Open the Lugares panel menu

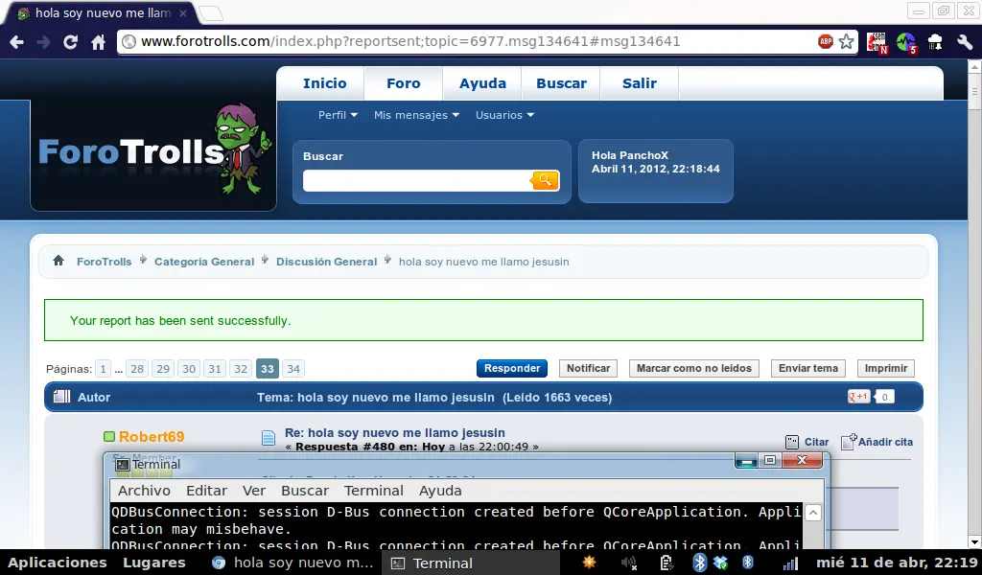[x=154, y=563]
